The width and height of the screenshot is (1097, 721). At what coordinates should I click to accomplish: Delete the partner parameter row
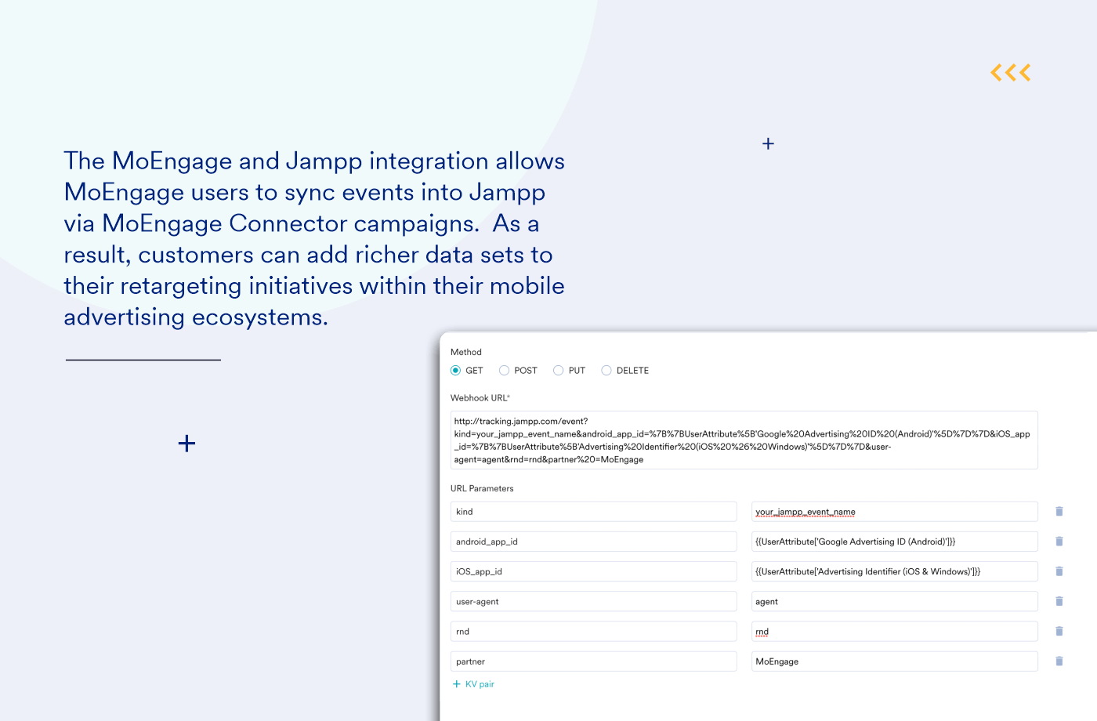tap(1059, 661)
